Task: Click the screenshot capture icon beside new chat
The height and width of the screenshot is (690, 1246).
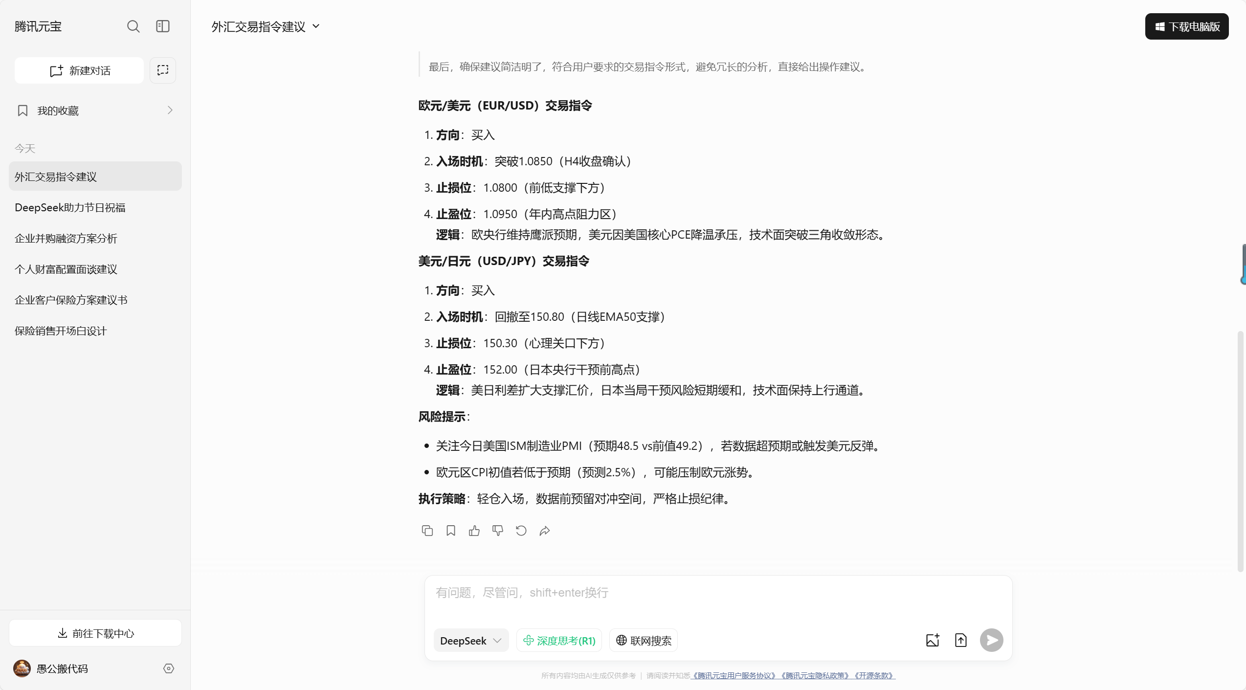Action: tap(162, 70)
